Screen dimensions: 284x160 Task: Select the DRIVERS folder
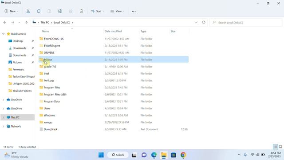click(x=49, y=52)
